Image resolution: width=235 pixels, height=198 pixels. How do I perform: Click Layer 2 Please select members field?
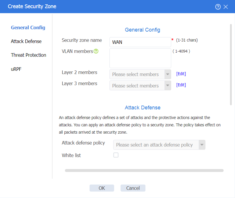[137, 74]
